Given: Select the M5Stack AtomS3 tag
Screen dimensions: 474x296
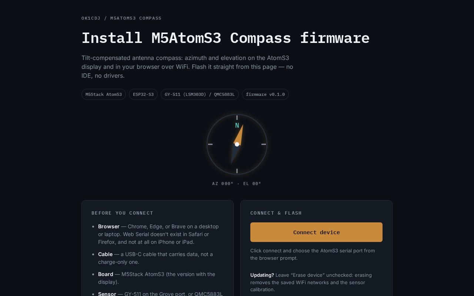Looking at the screenshot, I should click(104, 94).
